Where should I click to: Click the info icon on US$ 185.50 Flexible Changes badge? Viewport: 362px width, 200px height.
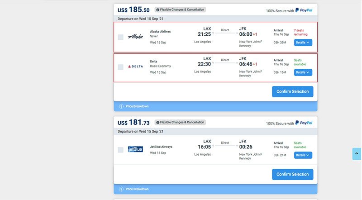pos(157,10)
